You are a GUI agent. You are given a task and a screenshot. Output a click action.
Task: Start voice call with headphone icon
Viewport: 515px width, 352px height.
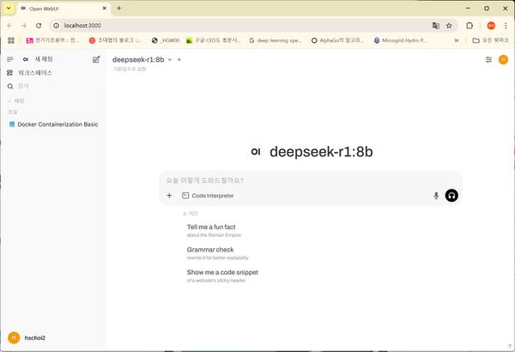[451, 196]
